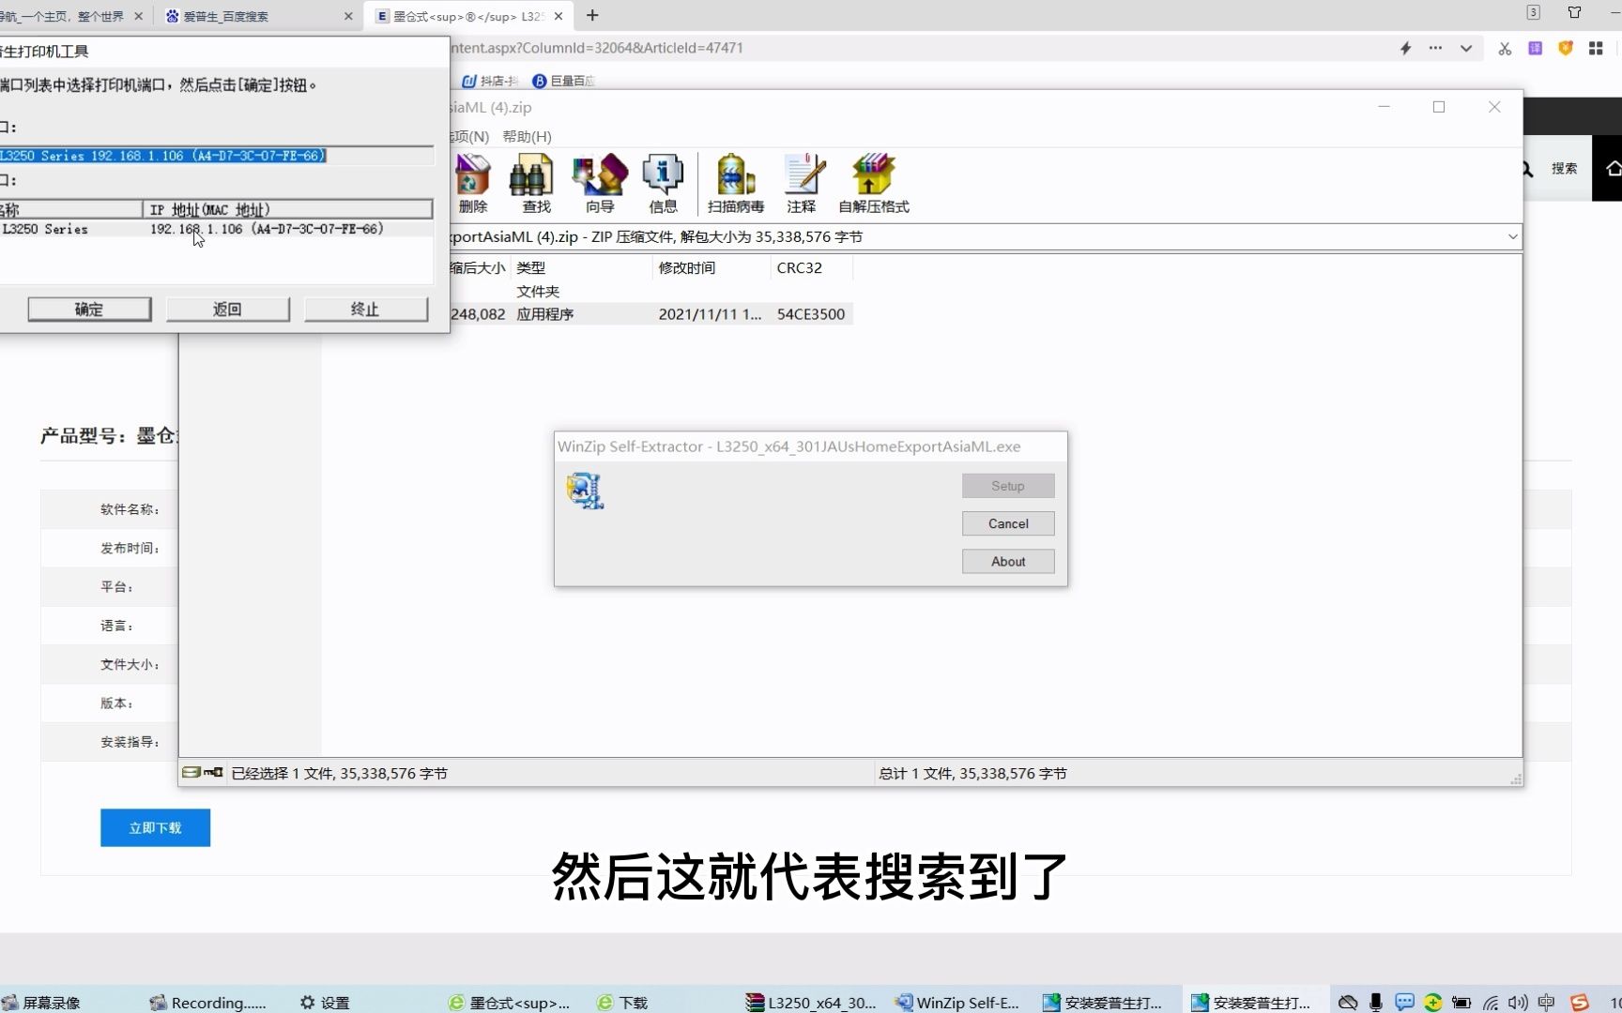Screen dimensions: 1622x1013
Task: Click About in WinZip Self-Extractor
Action: point(1008,561)
